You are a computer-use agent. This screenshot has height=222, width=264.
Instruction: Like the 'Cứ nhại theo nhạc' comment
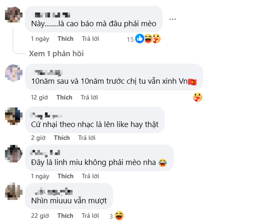(62, 138)
